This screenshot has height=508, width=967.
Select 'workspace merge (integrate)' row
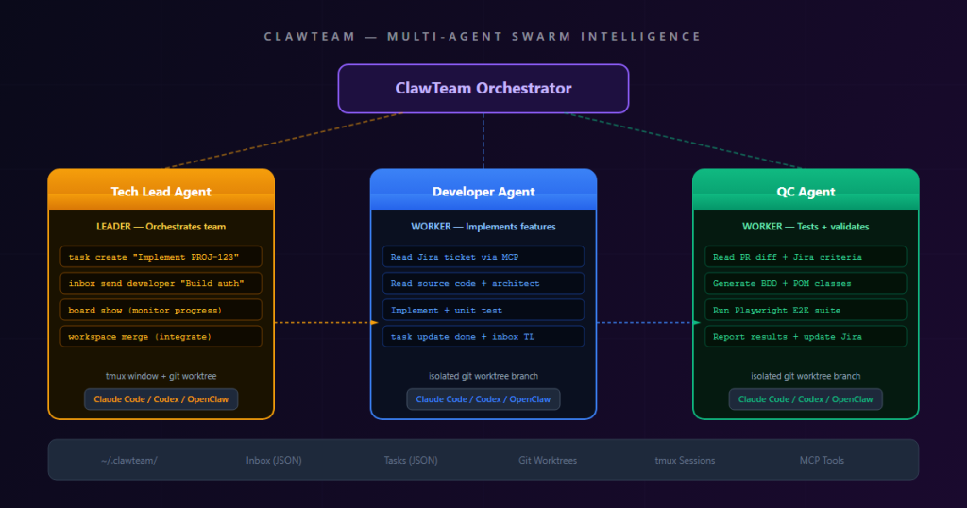(161, 336)
